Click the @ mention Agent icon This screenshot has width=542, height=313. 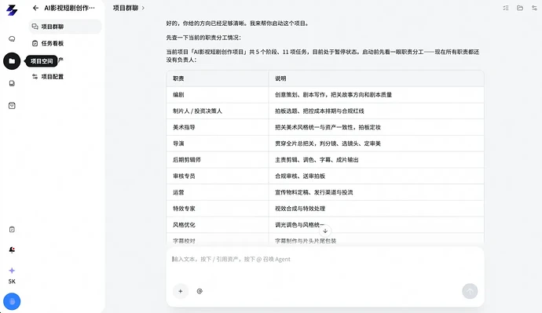point(200,291)
